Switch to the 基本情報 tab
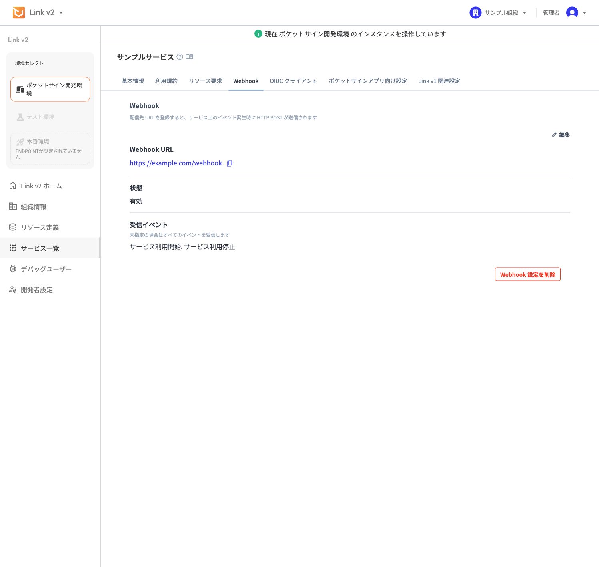Viewport: 599px width, 567px height. pyautogui.click(x=133, y=81)
